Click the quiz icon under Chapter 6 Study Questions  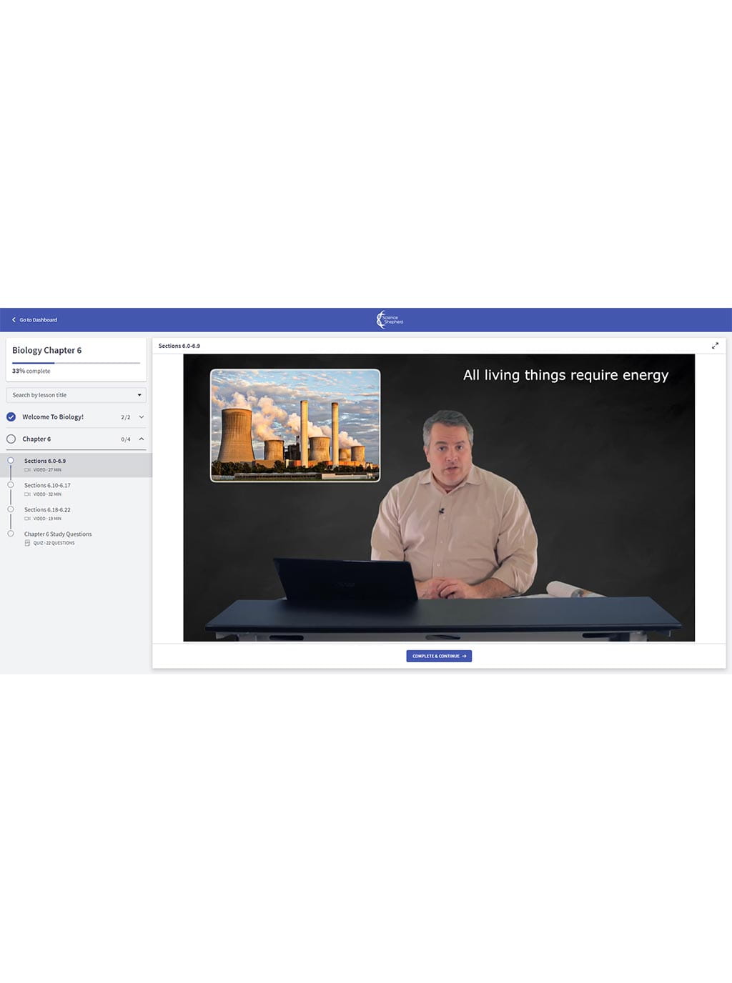pyautogui.click(x=26, y=543)
